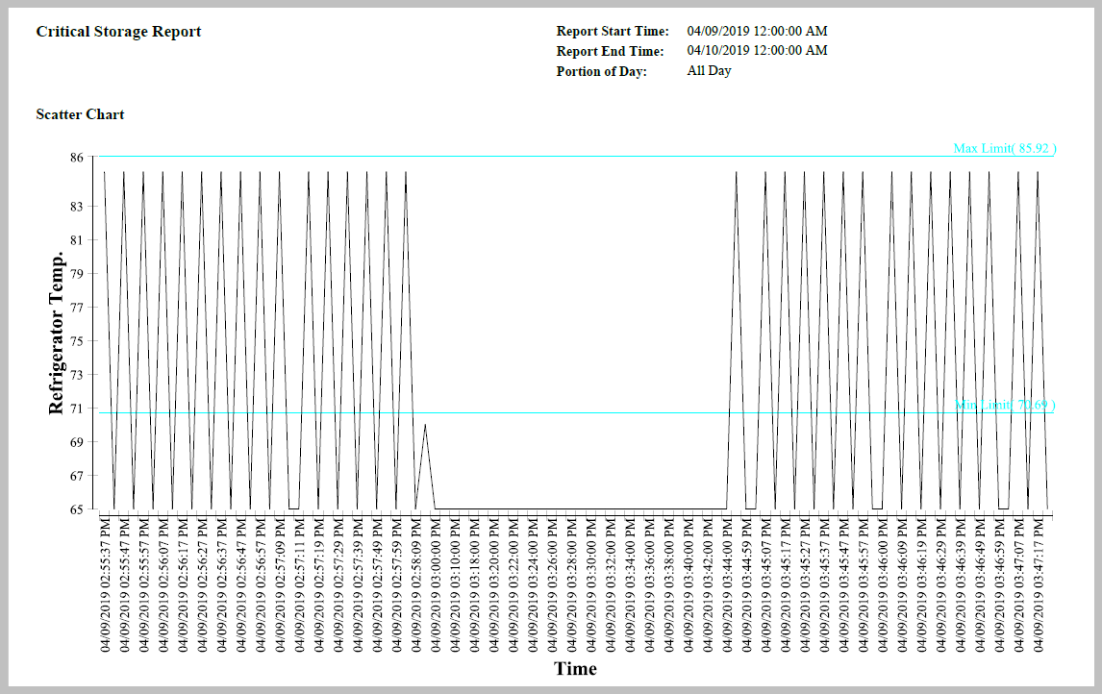
Task: Select the Report Start Time label
Action: pos(613,32)
